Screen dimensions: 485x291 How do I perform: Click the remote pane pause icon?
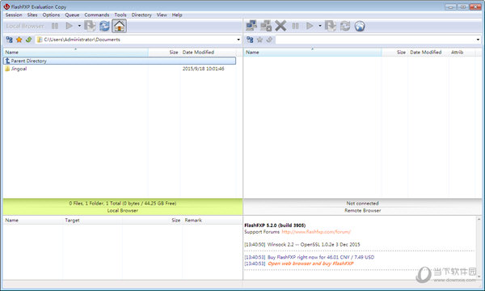(x=295, y=26)
